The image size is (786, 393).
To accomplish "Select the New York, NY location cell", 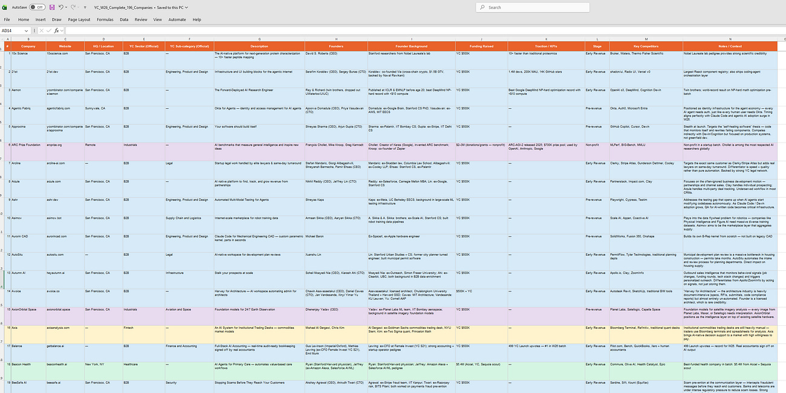I will [x=103, y=370].
